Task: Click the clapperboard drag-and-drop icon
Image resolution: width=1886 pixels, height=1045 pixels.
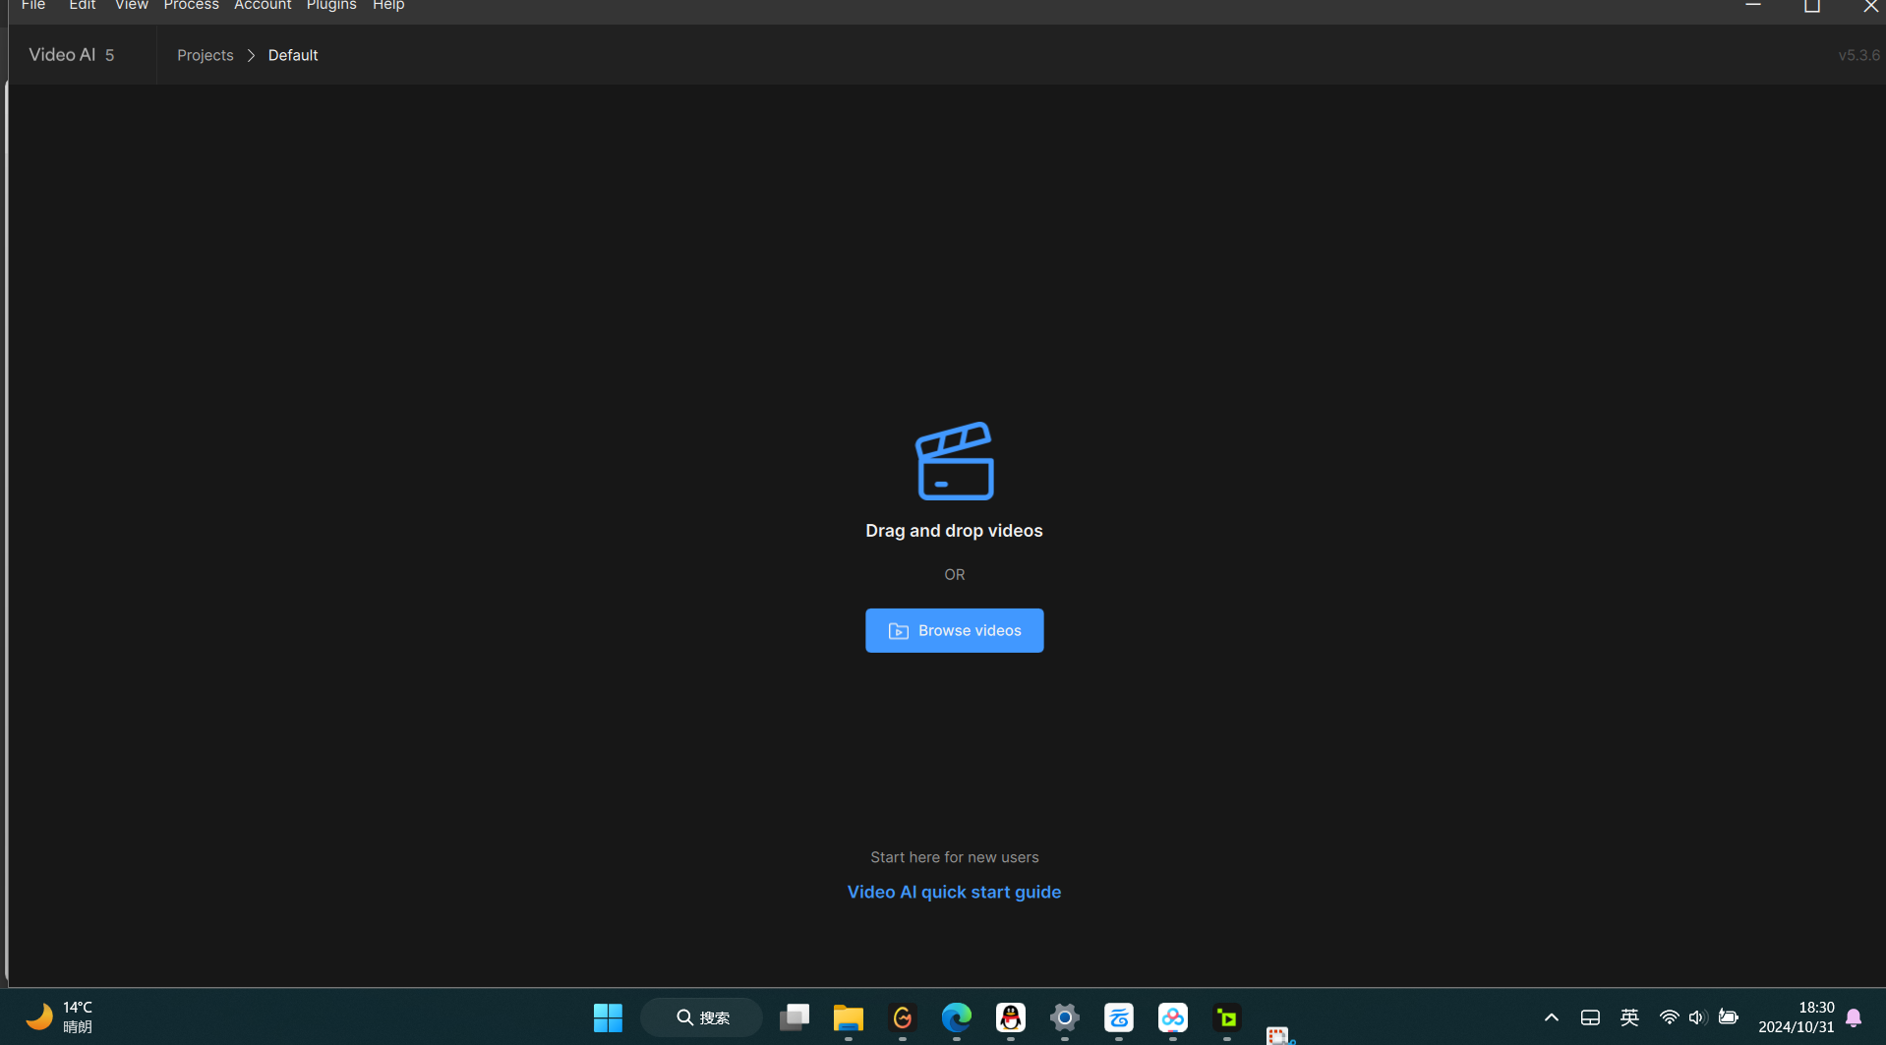Action: pos(954,461)
